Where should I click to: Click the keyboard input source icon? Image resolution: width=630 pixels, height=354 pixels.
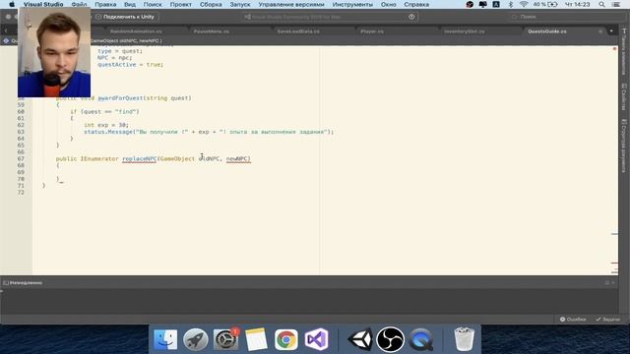[x=496, y=4]
